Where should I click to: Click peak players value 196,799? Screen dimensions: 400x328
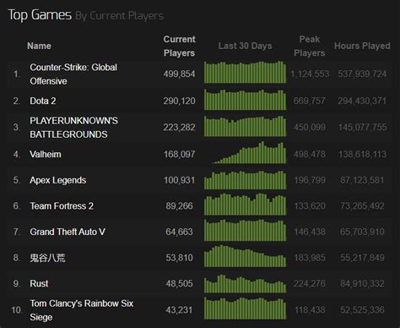[310, 180]
